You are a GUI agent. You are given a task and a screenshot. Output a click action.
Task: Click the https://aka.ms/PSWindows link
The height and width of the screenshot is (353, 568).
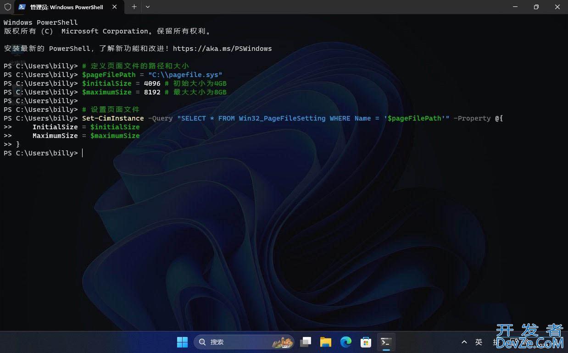[222, 49]
